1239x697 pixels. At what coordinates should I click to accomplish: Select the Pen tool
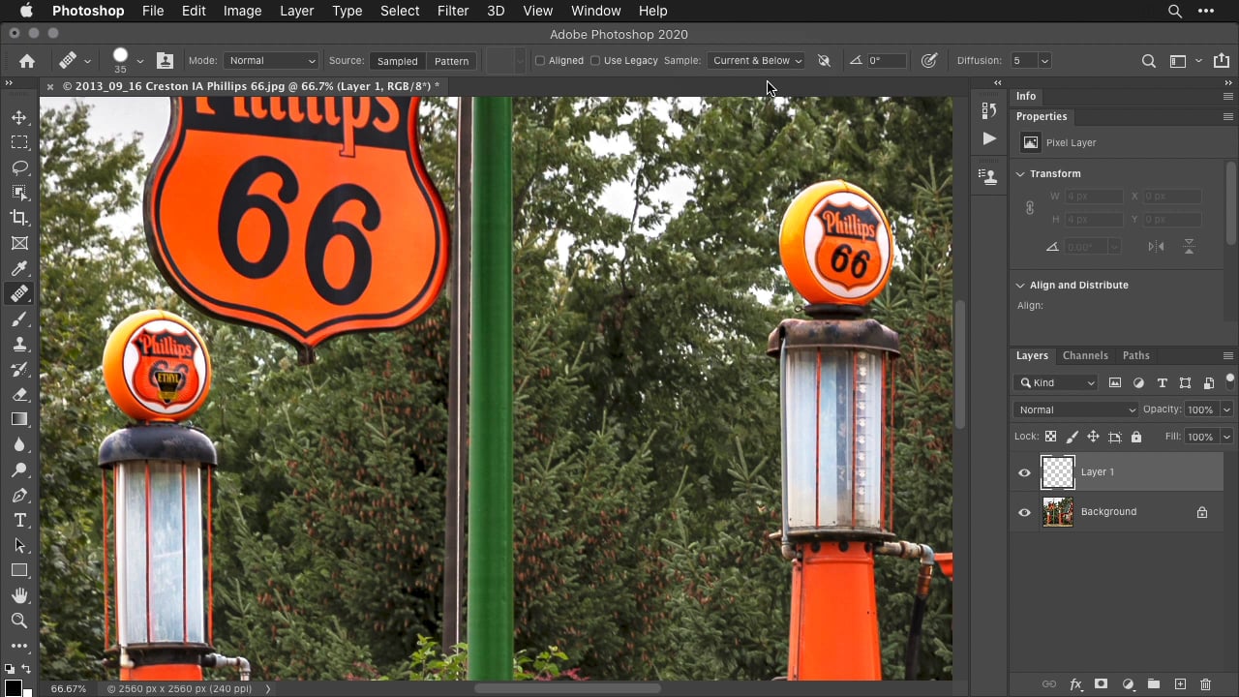click(19, 495)
